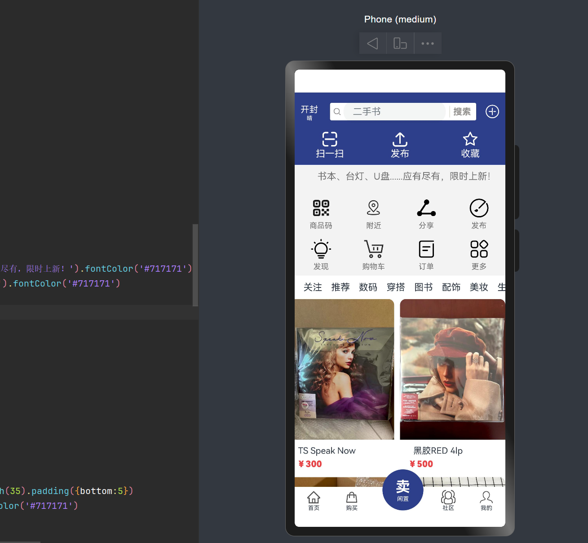Click the 黑胶RED 4lp product title
Screen dimensions: 588x543
coord(438,450)
